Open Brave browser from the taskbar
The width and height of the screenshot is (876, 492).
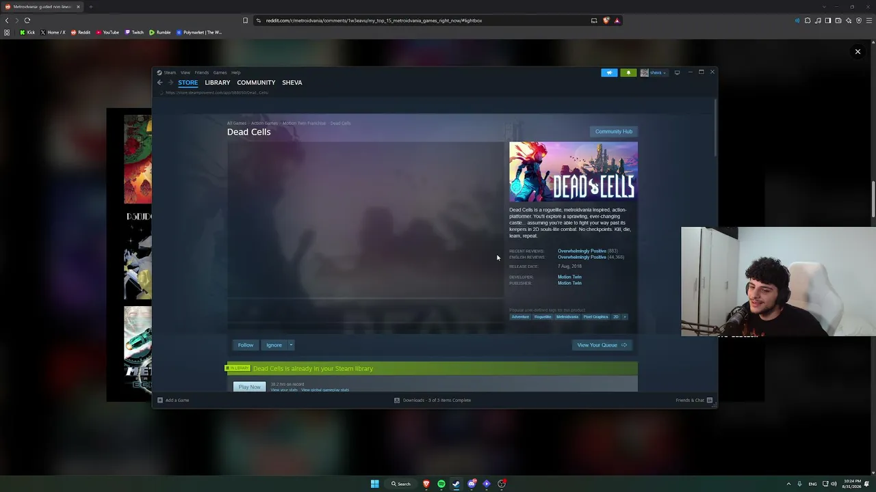click(426, 484)
